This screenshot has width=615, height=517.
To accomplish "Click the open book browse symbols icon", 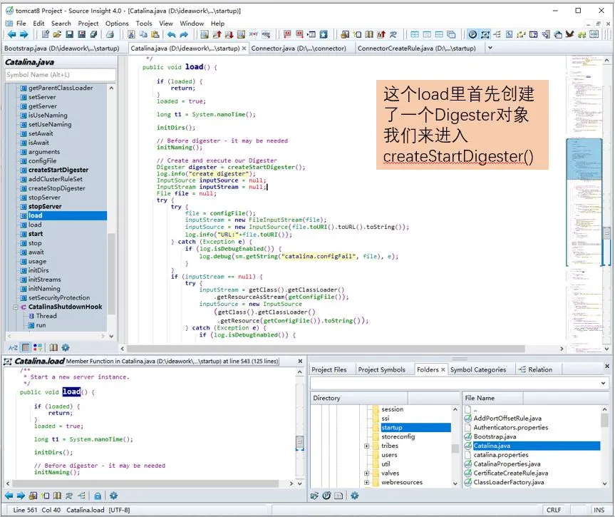I will pos(369,34).
